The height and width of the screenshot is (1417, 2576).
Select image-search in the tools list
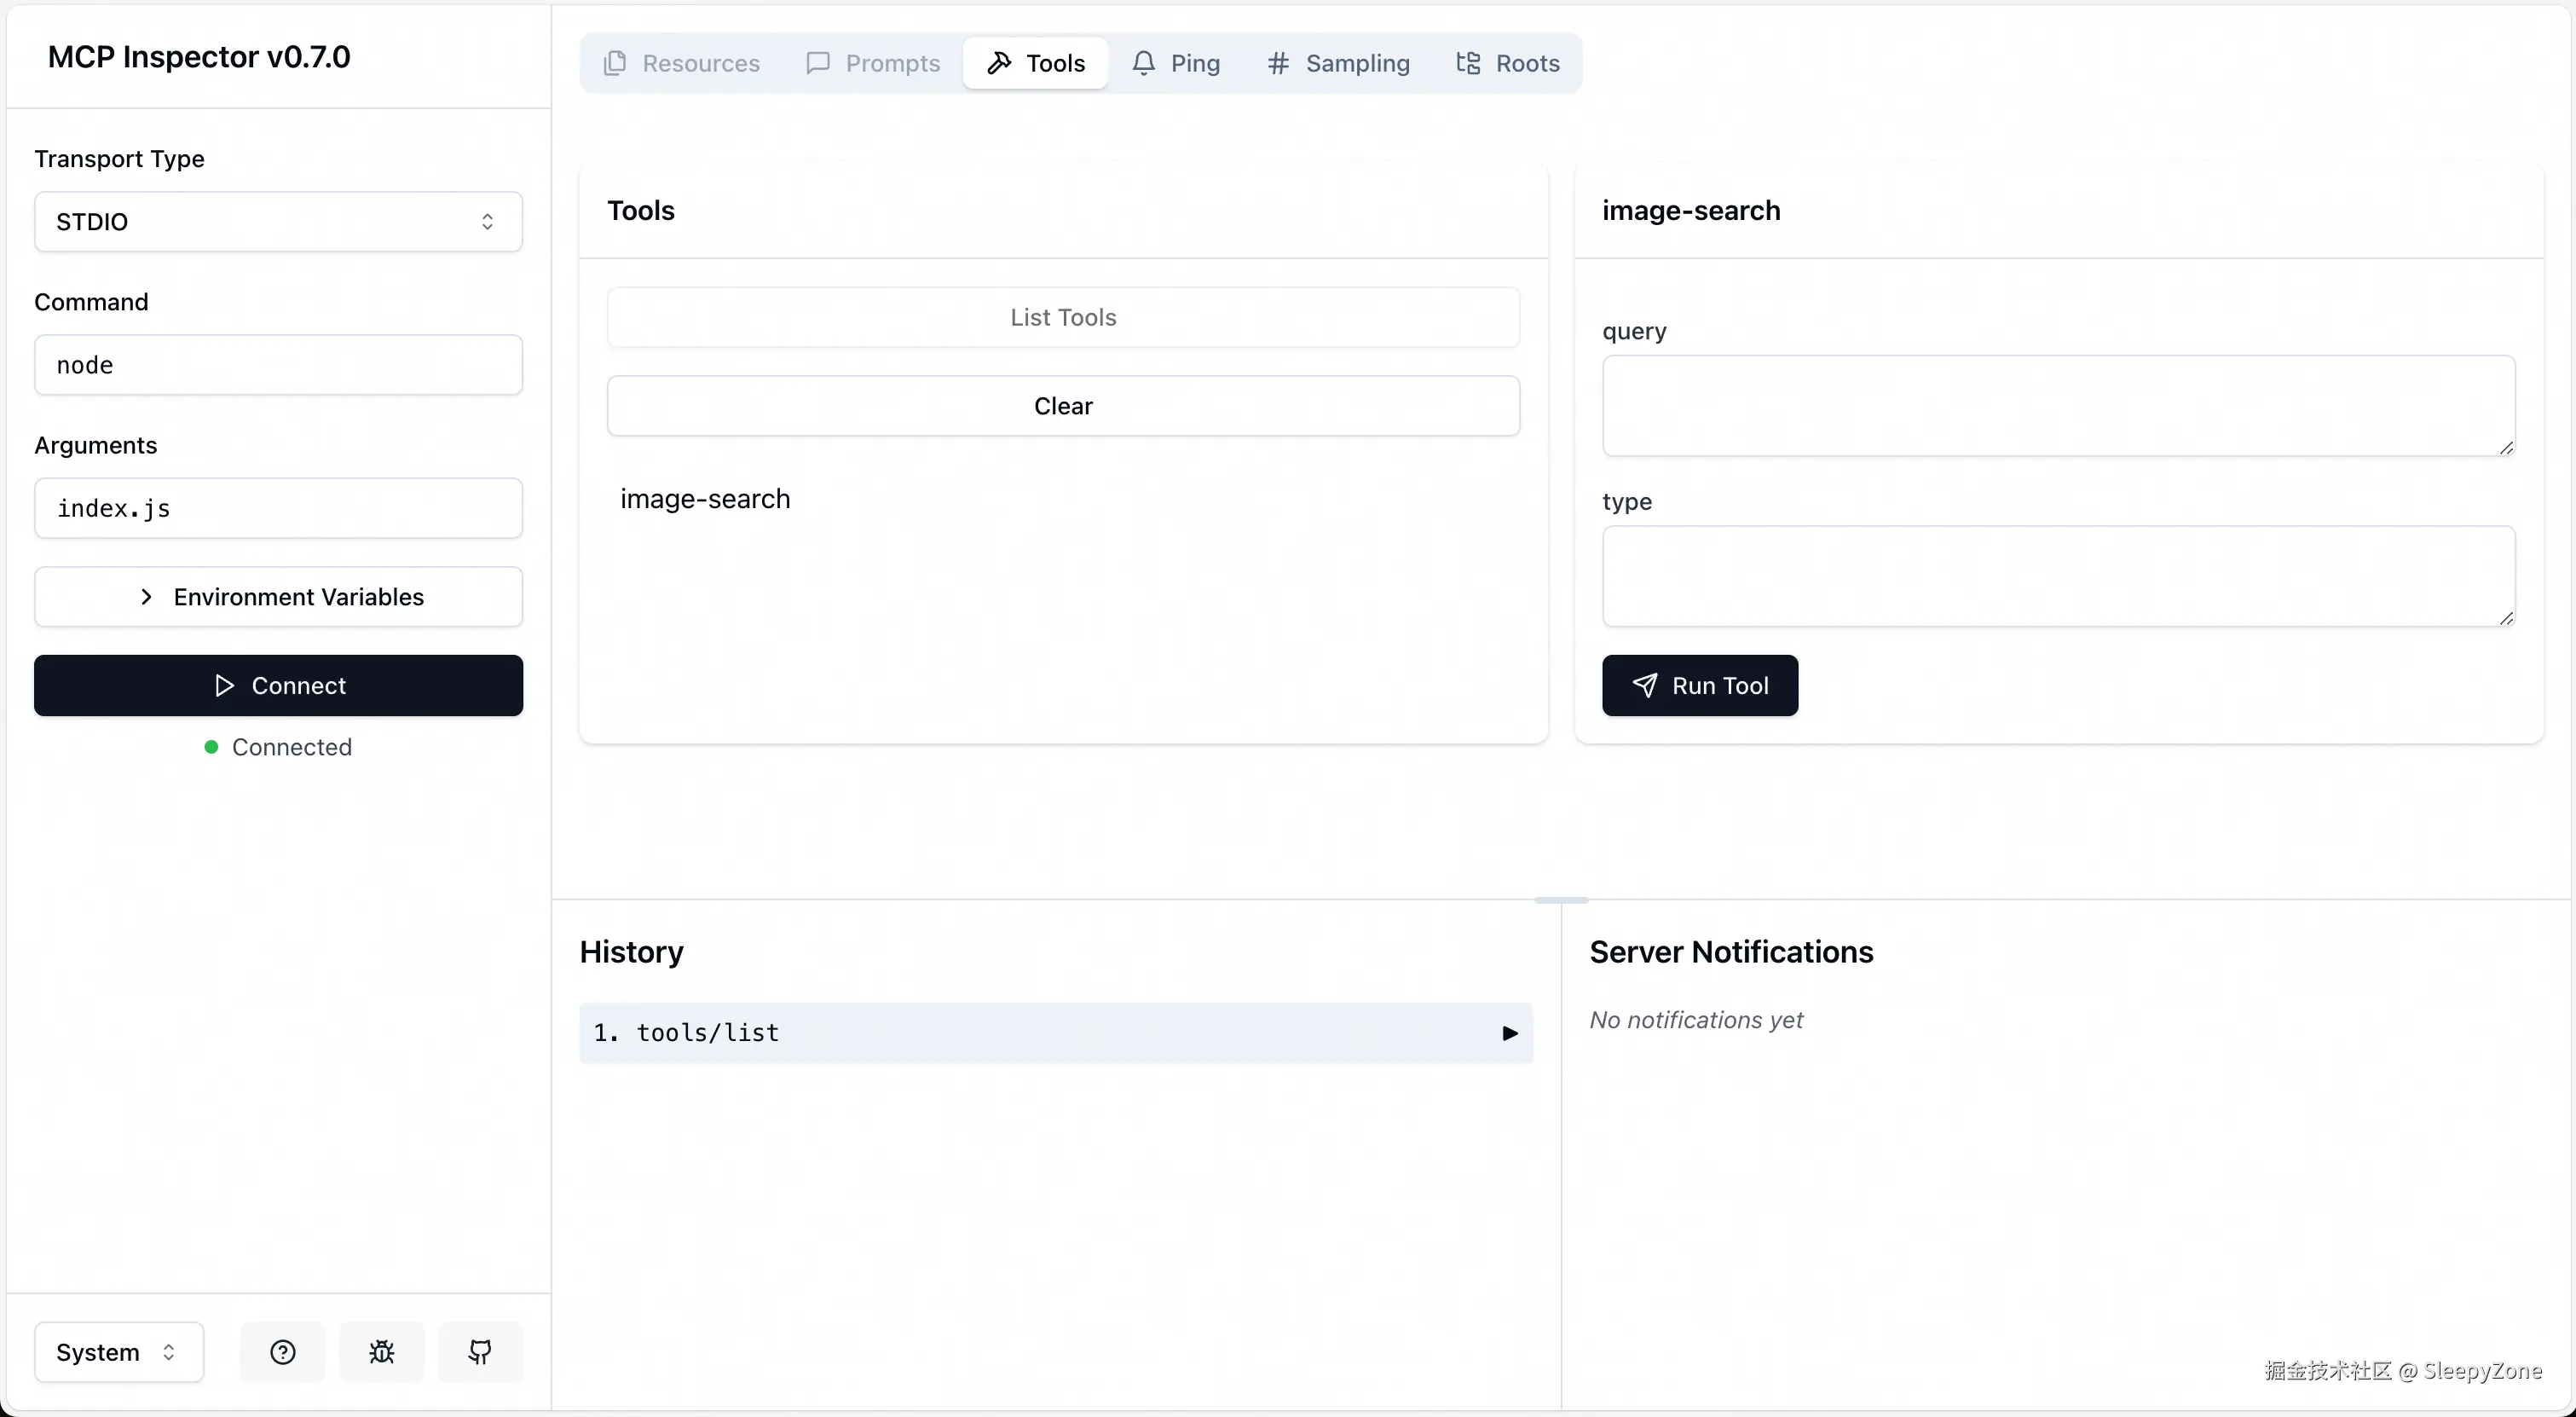coord(705,498)
